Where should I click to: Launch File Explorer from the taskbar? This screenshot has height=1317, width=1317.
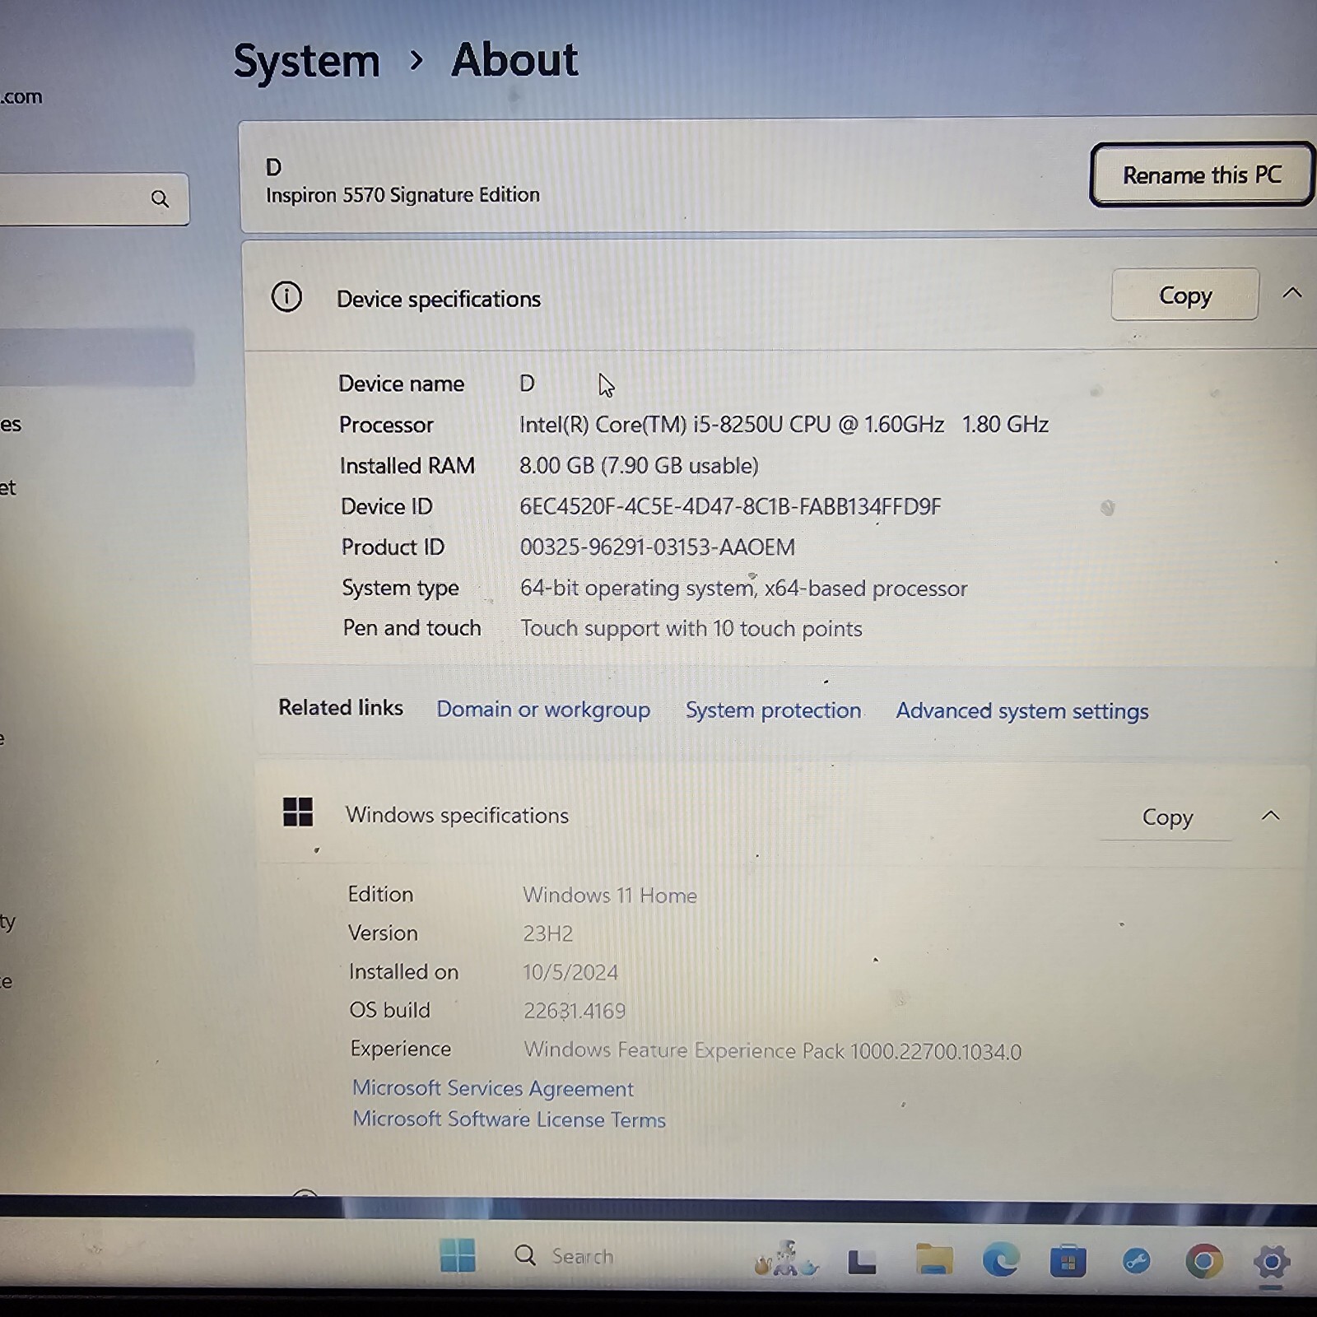click(x=933, y=1259)
